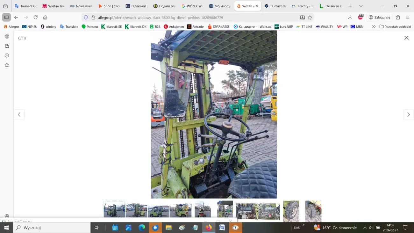Image resolution: width=414 pixels, height=233 pixels.
Task: Show next gallery photo with right arrow
Action: (409, 115)
